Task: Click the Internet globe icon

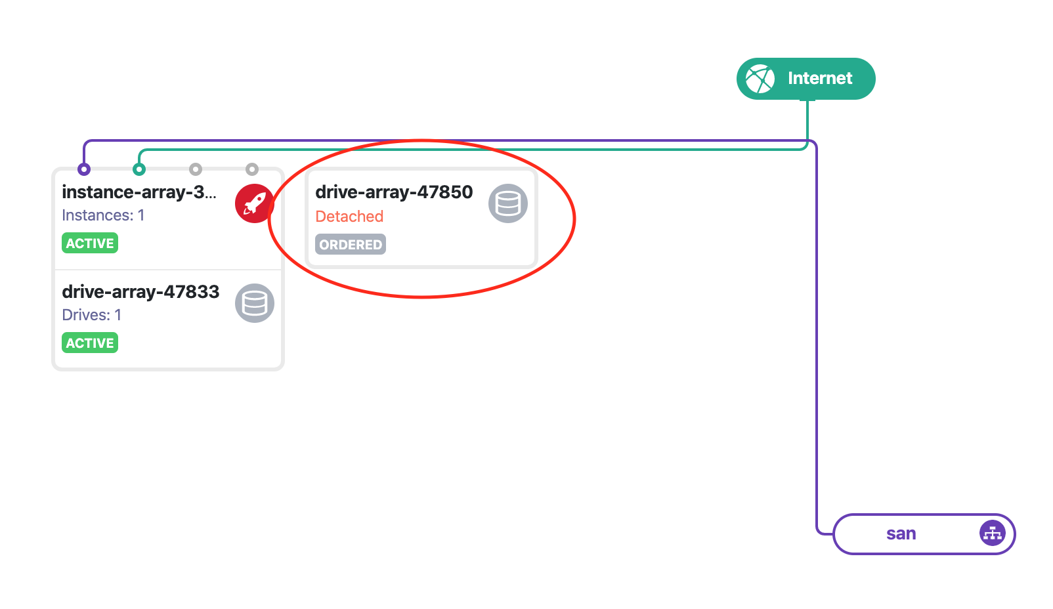Action: pos(760,79)
